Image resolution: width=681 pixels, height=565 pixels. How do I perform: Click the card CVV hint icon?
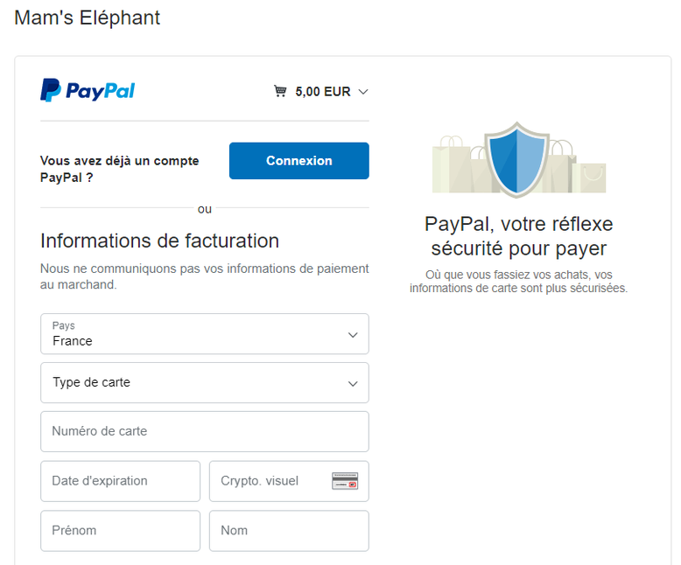(x=345, y=481)
